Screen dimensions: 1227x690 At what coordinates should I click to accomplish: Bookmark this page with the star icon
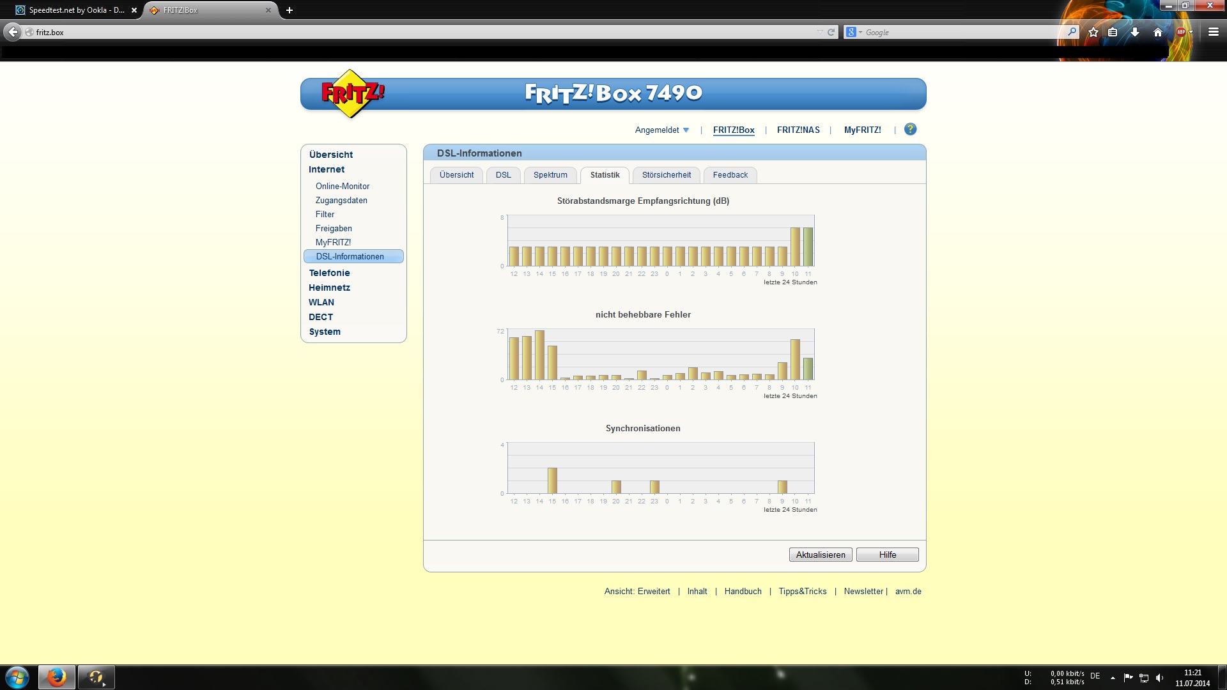click(1093, 32)
